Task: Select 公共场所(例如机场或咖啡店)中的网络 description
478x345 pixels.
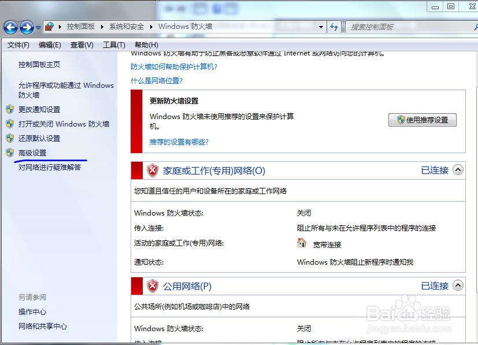Action: click(x=192, y=307)
